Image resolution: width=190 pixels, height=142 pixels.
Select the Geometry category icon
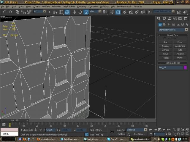tap(160, 25)
